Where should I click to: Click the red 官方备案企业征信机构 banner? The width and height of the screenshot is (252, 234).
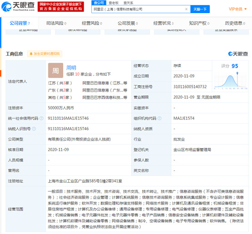[61, 6]
